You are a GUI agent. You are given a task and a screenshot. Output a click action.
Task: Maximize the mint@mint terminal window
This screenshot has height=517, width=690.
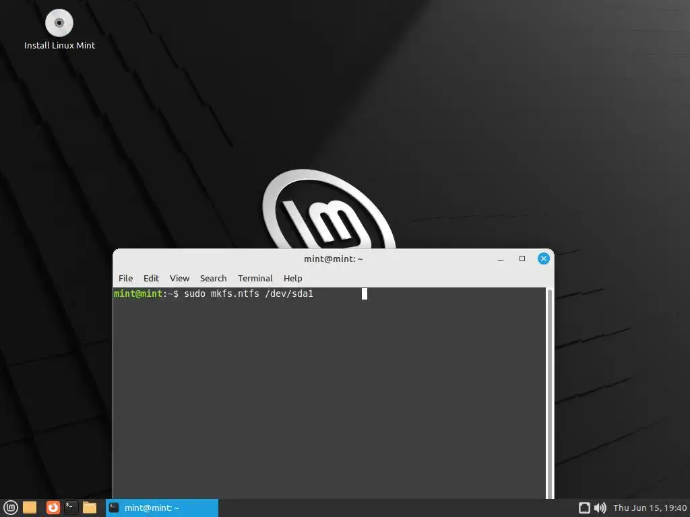tap(522, 258)
